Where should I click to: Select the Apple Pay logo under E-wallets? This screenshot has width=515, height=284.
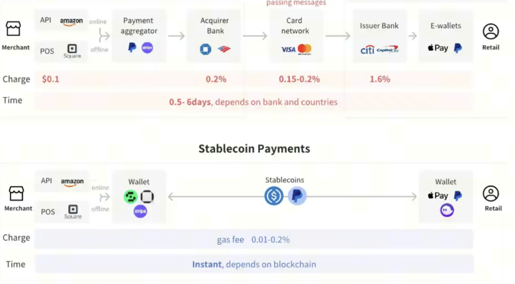[x=438, y=48]
